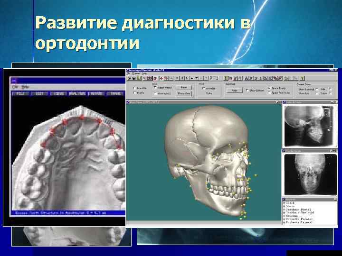Open the Help menu in dental cast window
342x256 pixels.
(25, 87)
